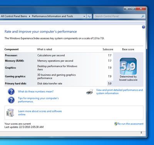This screenshot has height=145, width=154.
Task: Open 'View and print detailed performance' link
Action: tap(119, 92)
